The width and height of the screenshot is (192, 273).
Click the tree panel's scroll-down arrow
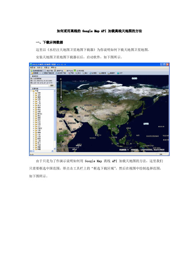pyautogui.click(x=55, y=149)
